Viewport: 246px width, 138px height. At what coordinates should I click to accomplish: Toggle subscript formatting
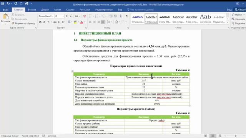(x=59, y=22)
